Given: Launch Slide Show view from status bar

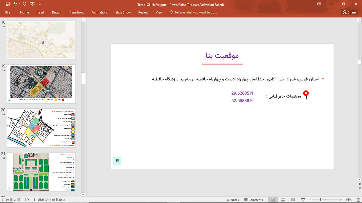Looking at the screenshot, I should click(303, 200).
